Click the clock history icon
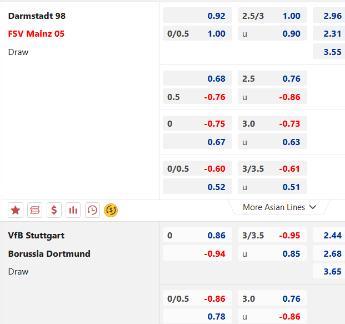Image resolution: width=345 pixels, height=324 pixels. (92, 210)
